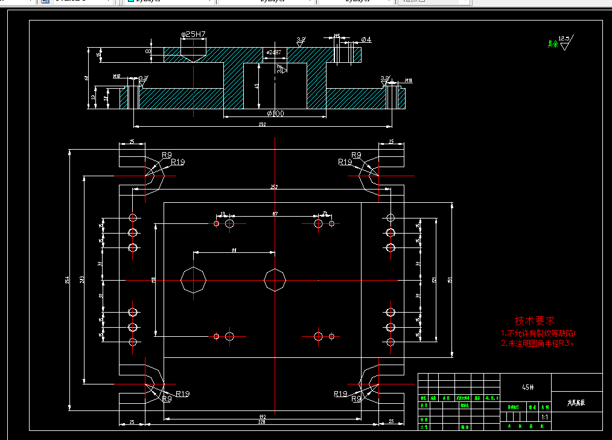This screenshot has width=612, height=440.
Task: Click R19 label at bottom-right corner
Action: tap(341, 394)
